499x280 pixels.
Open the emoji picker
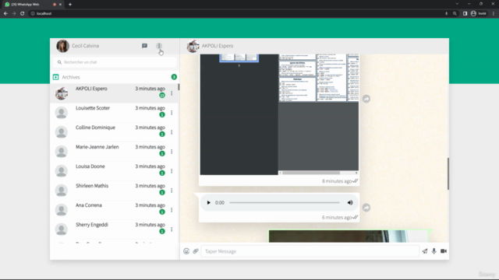pyautogui.click(x=186, y=251)
